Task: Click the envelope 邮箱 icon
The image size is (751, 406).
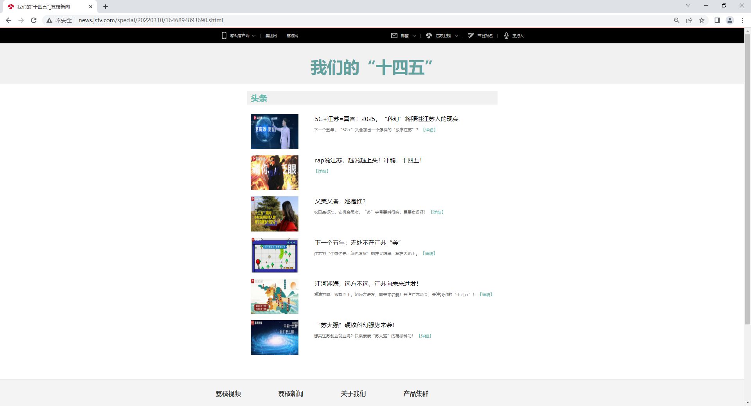Action: (394, 36)
